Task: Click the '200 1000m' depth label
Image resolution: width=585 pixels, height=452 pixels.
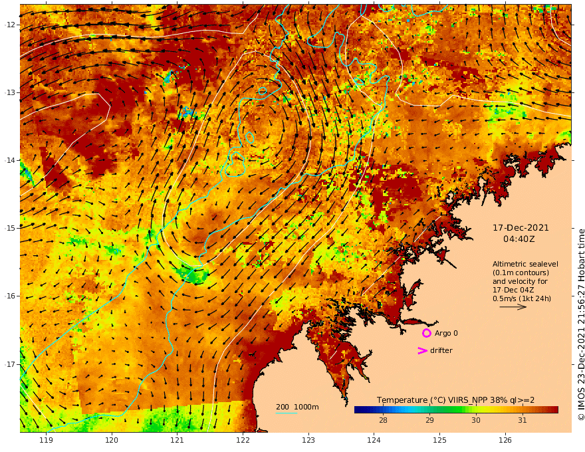Action: pyautogui.click(x=297, y=407)
